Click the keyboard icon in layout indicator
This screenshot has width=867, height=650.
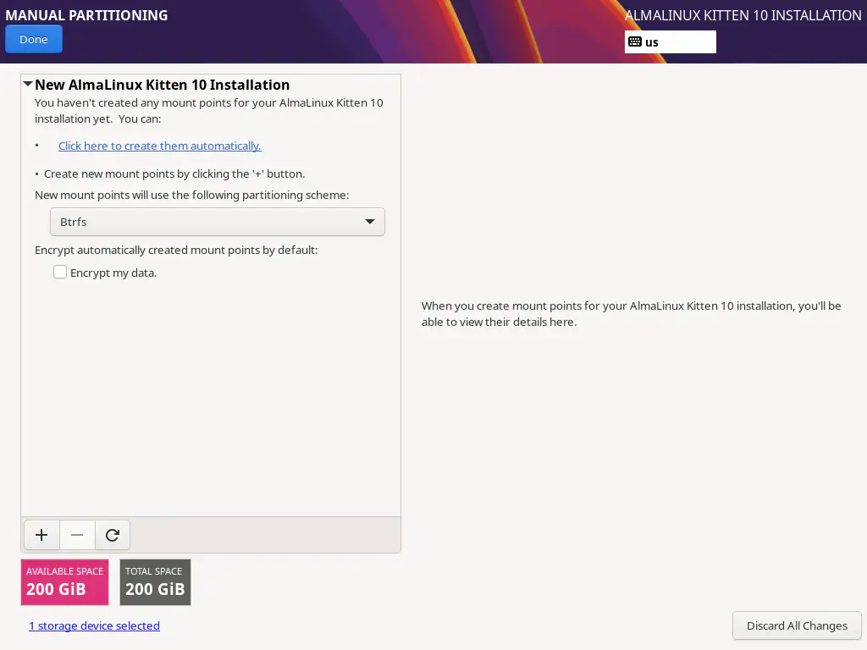[x=635, y=42]
